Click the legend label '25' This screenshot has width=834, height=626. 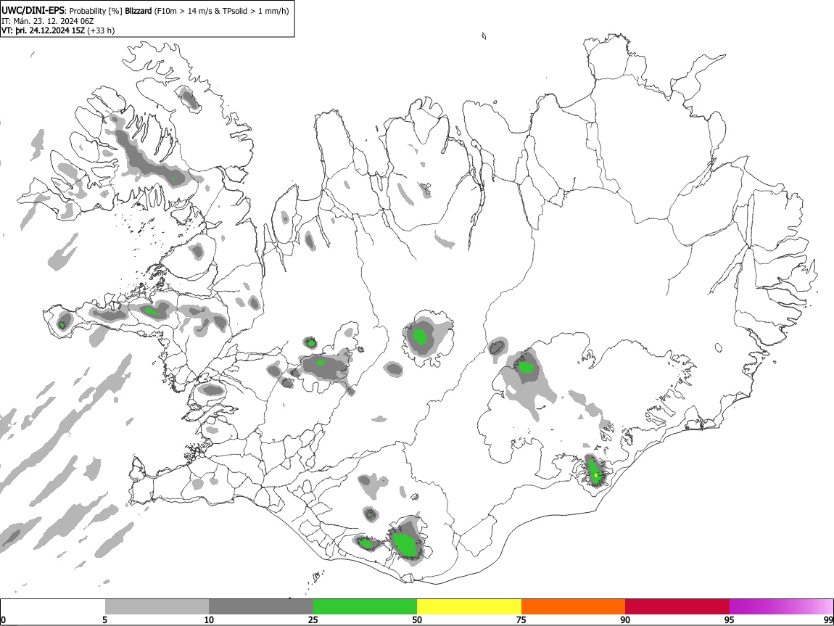[x=313, y=619]
